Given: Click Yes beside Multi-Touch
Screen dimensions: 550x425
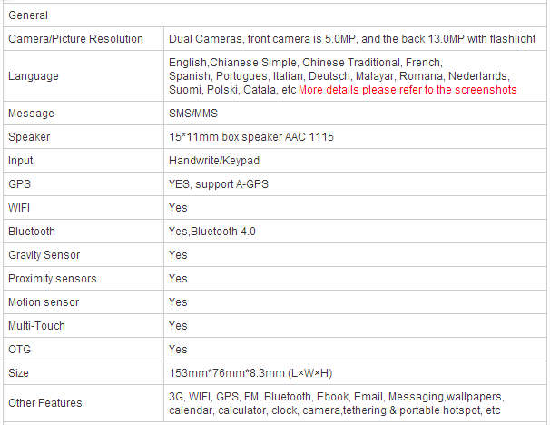Looking at the screenshot, I should (178, 326).
